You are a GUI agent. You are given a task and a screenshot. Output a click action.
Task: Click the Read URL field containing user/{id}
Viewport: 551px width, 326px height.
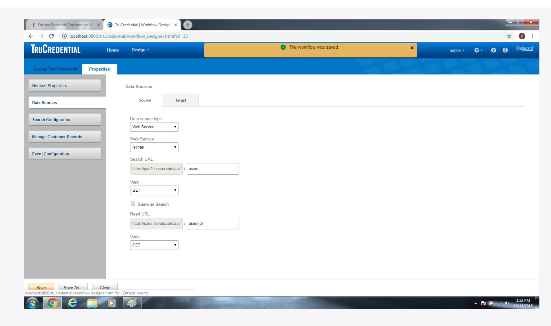pyautogui.click(x=213, y=224)
